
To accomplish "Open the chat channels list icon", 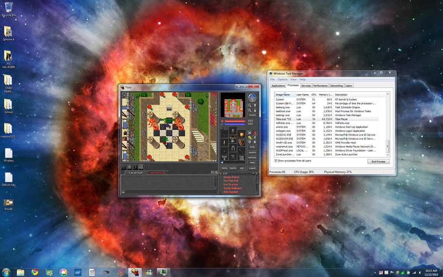I will [213, 173].
